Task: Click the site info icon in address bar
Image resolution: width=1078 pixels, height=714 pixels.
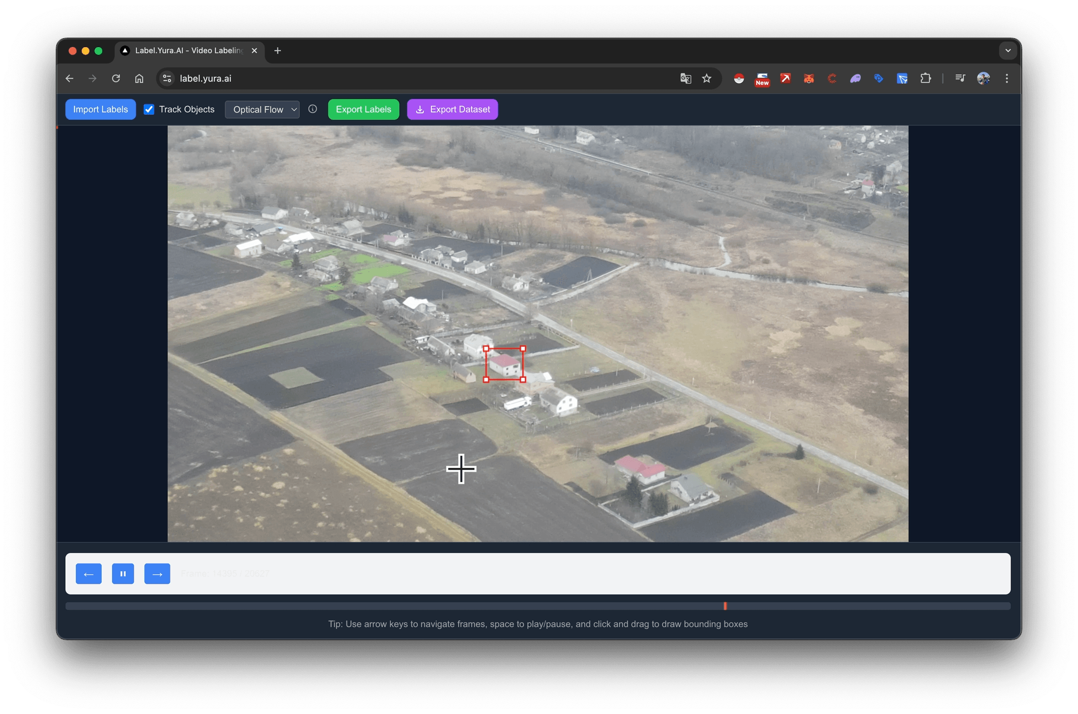Action: pos(167,78)
